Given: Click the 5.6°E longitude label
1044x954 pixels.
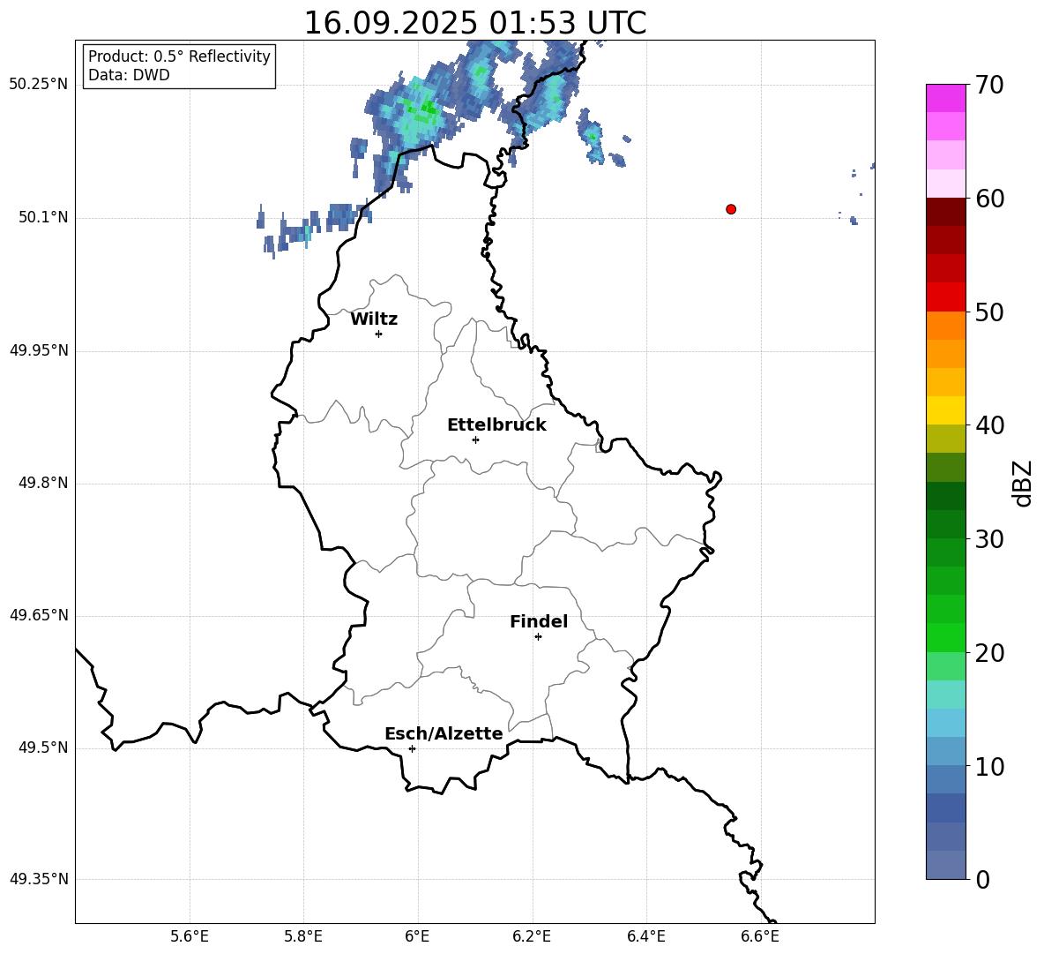Looking at the screenshot, I should [190, 936].
